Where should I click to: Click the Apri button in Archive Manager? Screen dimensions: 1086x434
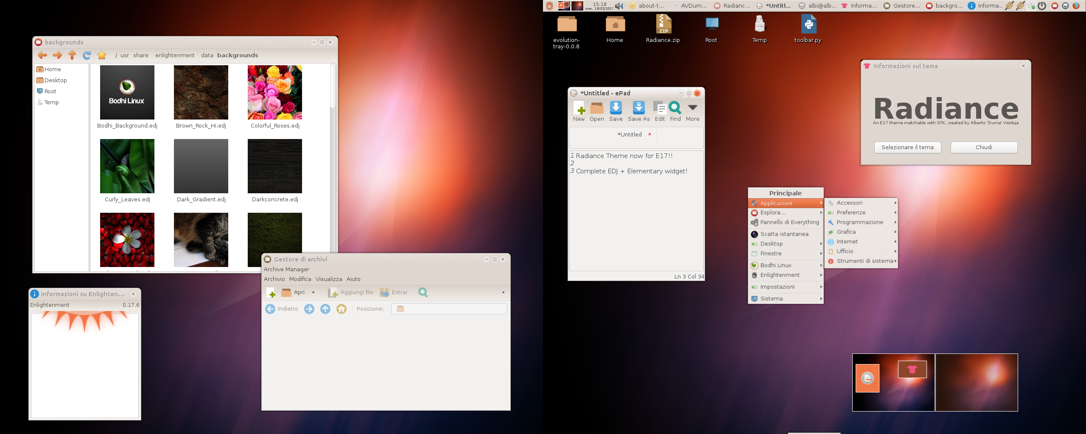click(x=294, y=292)
